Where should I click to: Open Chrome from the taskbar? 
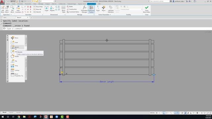19,117
